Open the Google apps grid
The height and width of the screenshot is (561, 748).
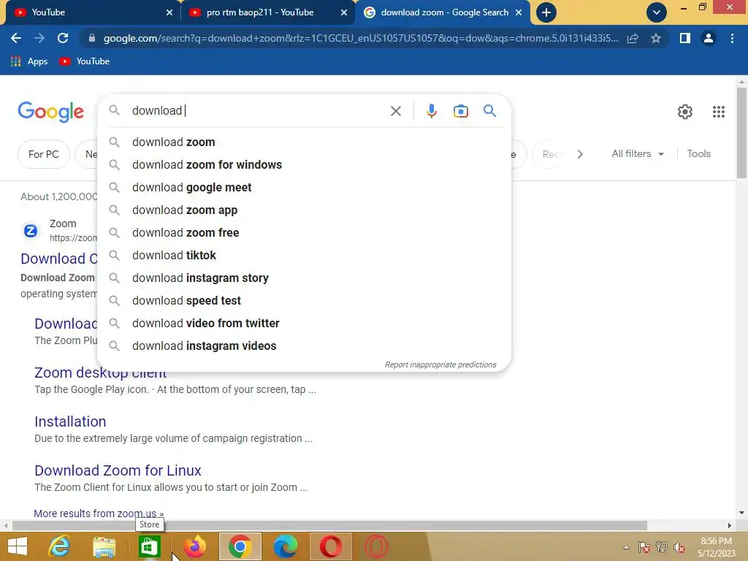[x=719, y=112]
